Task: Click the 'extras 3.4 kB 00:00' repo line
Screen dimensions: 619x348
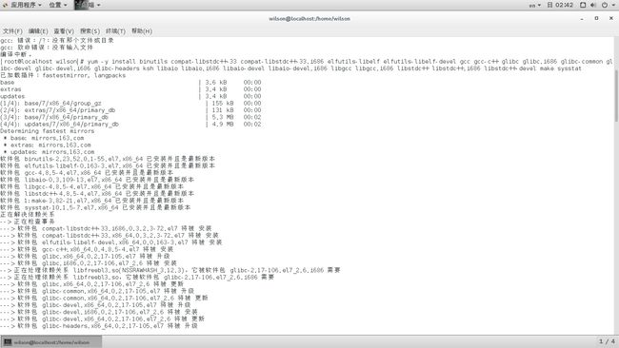Action: [x=130, y=89]
